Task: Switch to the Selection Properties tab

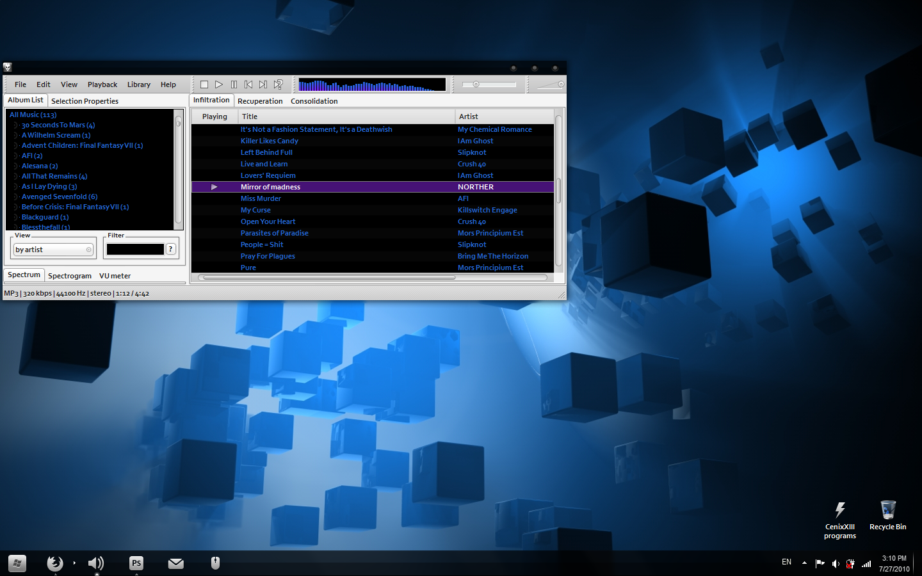Action: click(85, 101)
